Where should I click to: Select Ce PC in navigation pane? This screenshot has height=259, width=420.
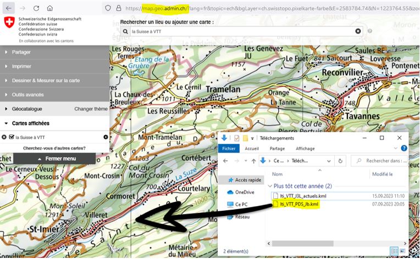tap(237, 205)
